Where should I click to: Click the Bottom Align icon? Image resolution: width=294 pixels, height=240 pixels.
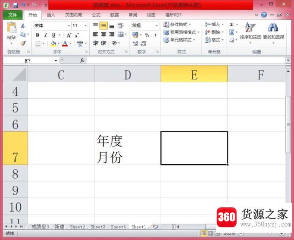click(112, 26)
